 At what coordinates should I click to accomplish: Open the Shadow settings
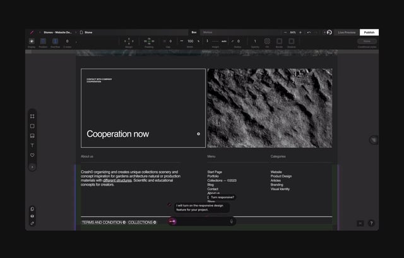[292, 41]
